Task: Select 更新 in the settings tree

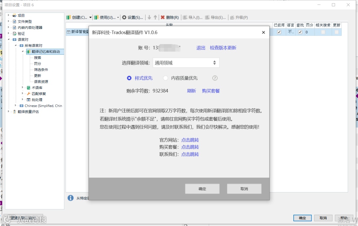Action: tap(37, 76)
